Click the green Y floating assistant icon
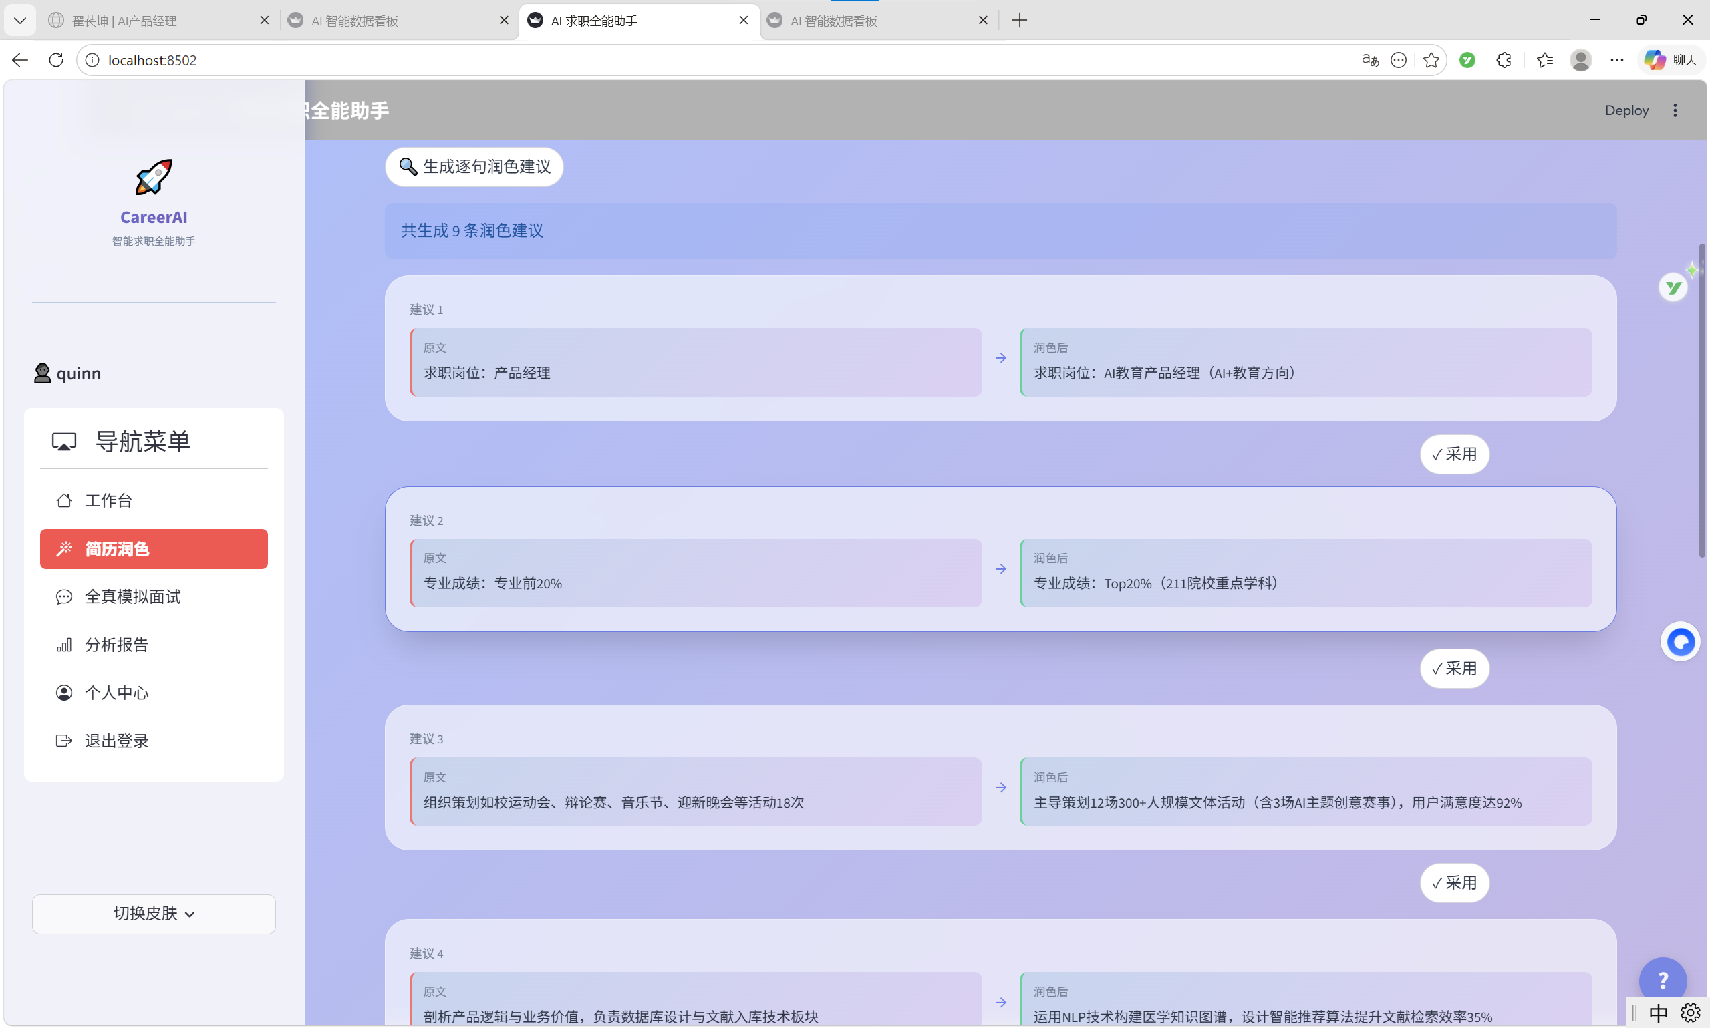This screenshot has width=1710, height=1028. [1673, 287]
